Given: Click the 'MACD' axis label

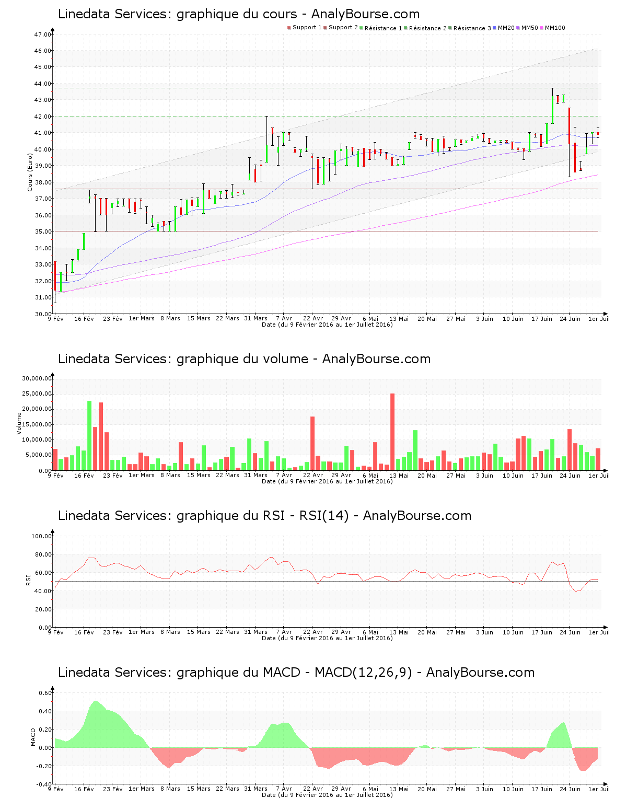Looking at the screenshot, I should (33, 737).
